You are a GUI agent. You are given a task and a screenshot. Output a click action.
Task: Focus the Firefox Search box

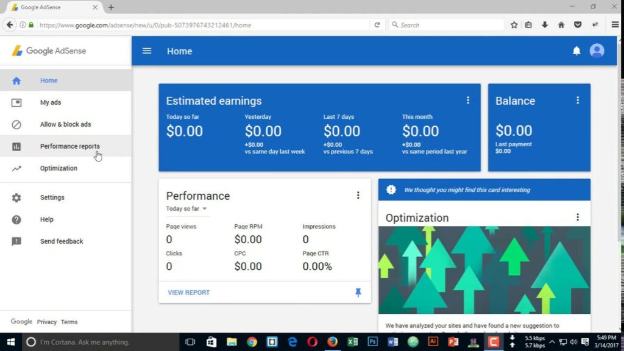click(447, 25)
